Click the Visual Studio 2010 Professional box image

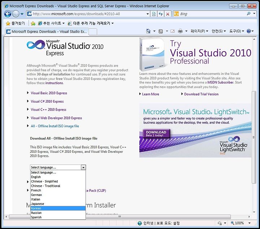152,55
